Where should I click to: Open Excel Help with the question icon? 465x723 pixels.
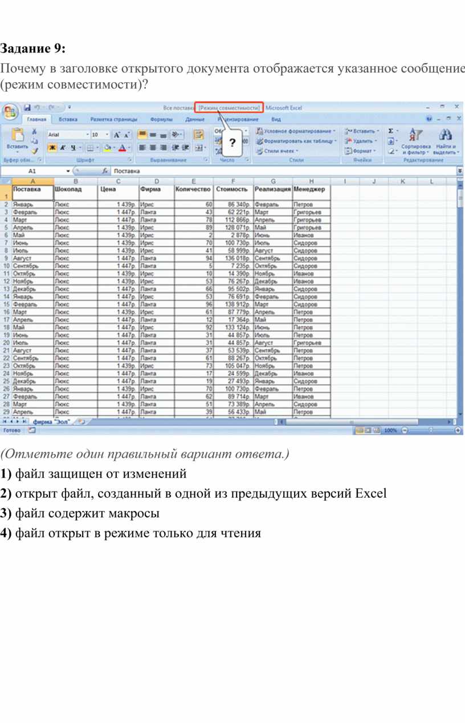(429, 119)
